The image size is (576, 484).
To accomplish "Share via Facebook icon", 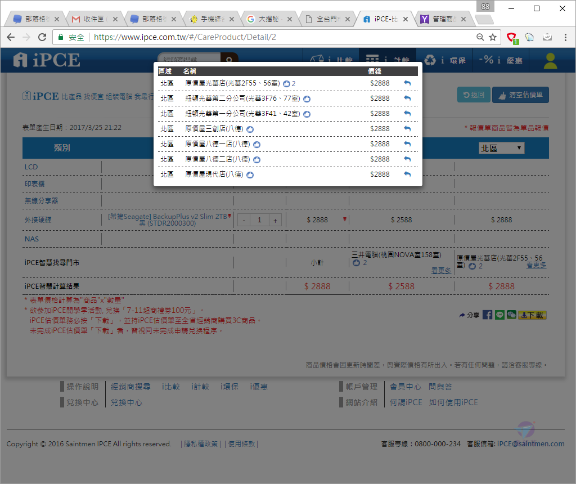I will click(487, 315).
